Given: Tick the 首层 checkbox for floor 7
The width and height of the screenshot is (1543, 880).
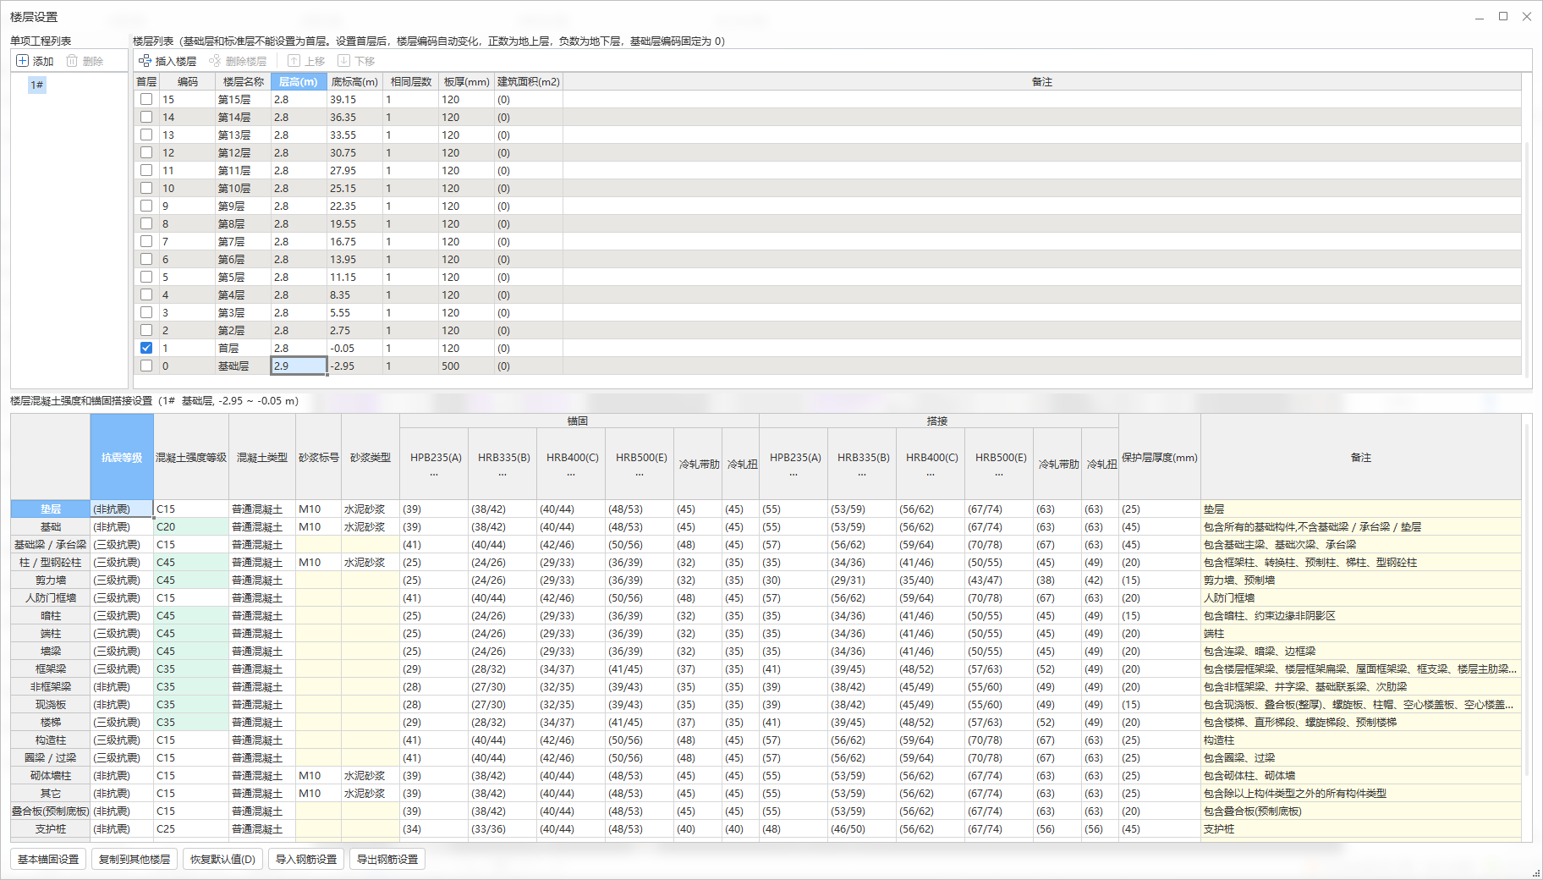Looking at the screenshot, I should pos(146,241).
